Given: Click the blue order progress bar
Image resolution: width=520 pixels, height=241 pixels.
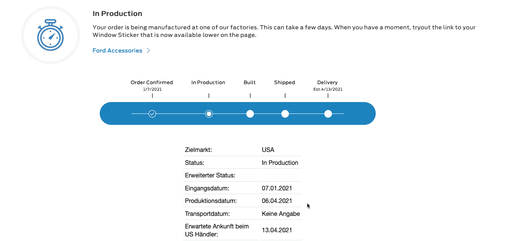Looking at the screenshot, I should coord(238,113).
